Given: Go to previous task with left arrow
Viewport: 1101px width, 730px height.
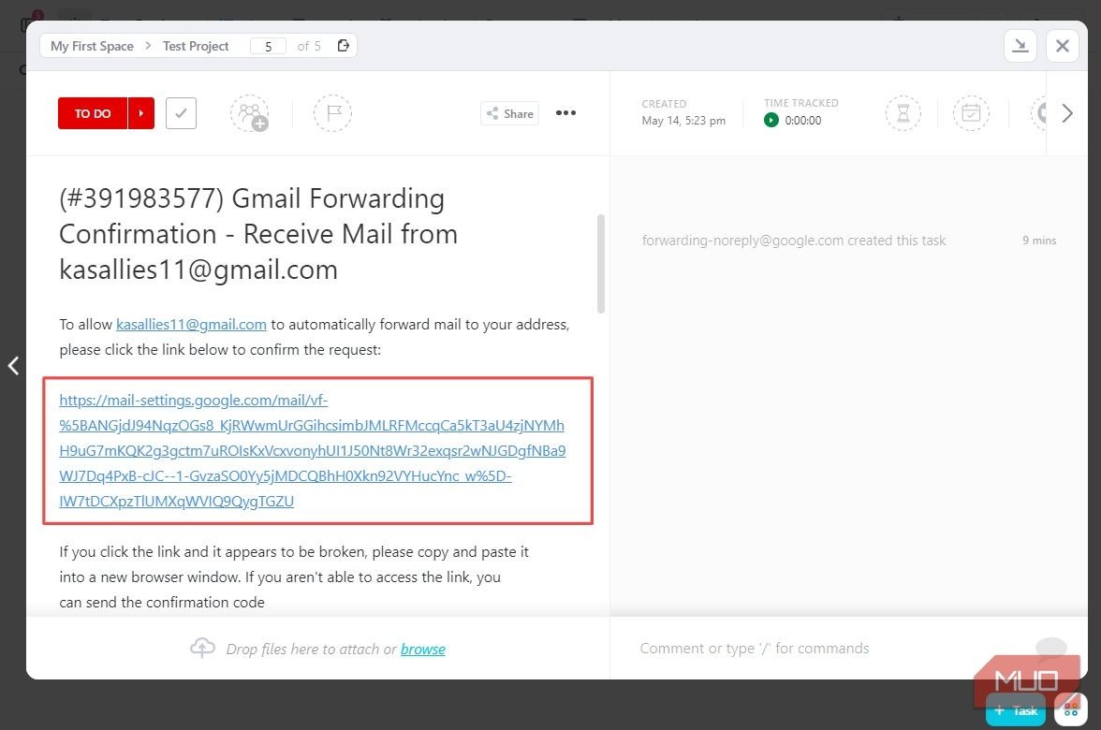Looking at the screenshot, I should pos(13,365).
